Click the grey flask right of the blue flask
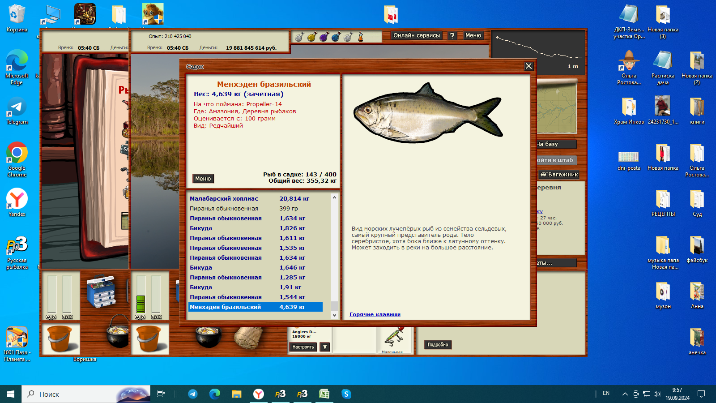 [x=348, y=37]
